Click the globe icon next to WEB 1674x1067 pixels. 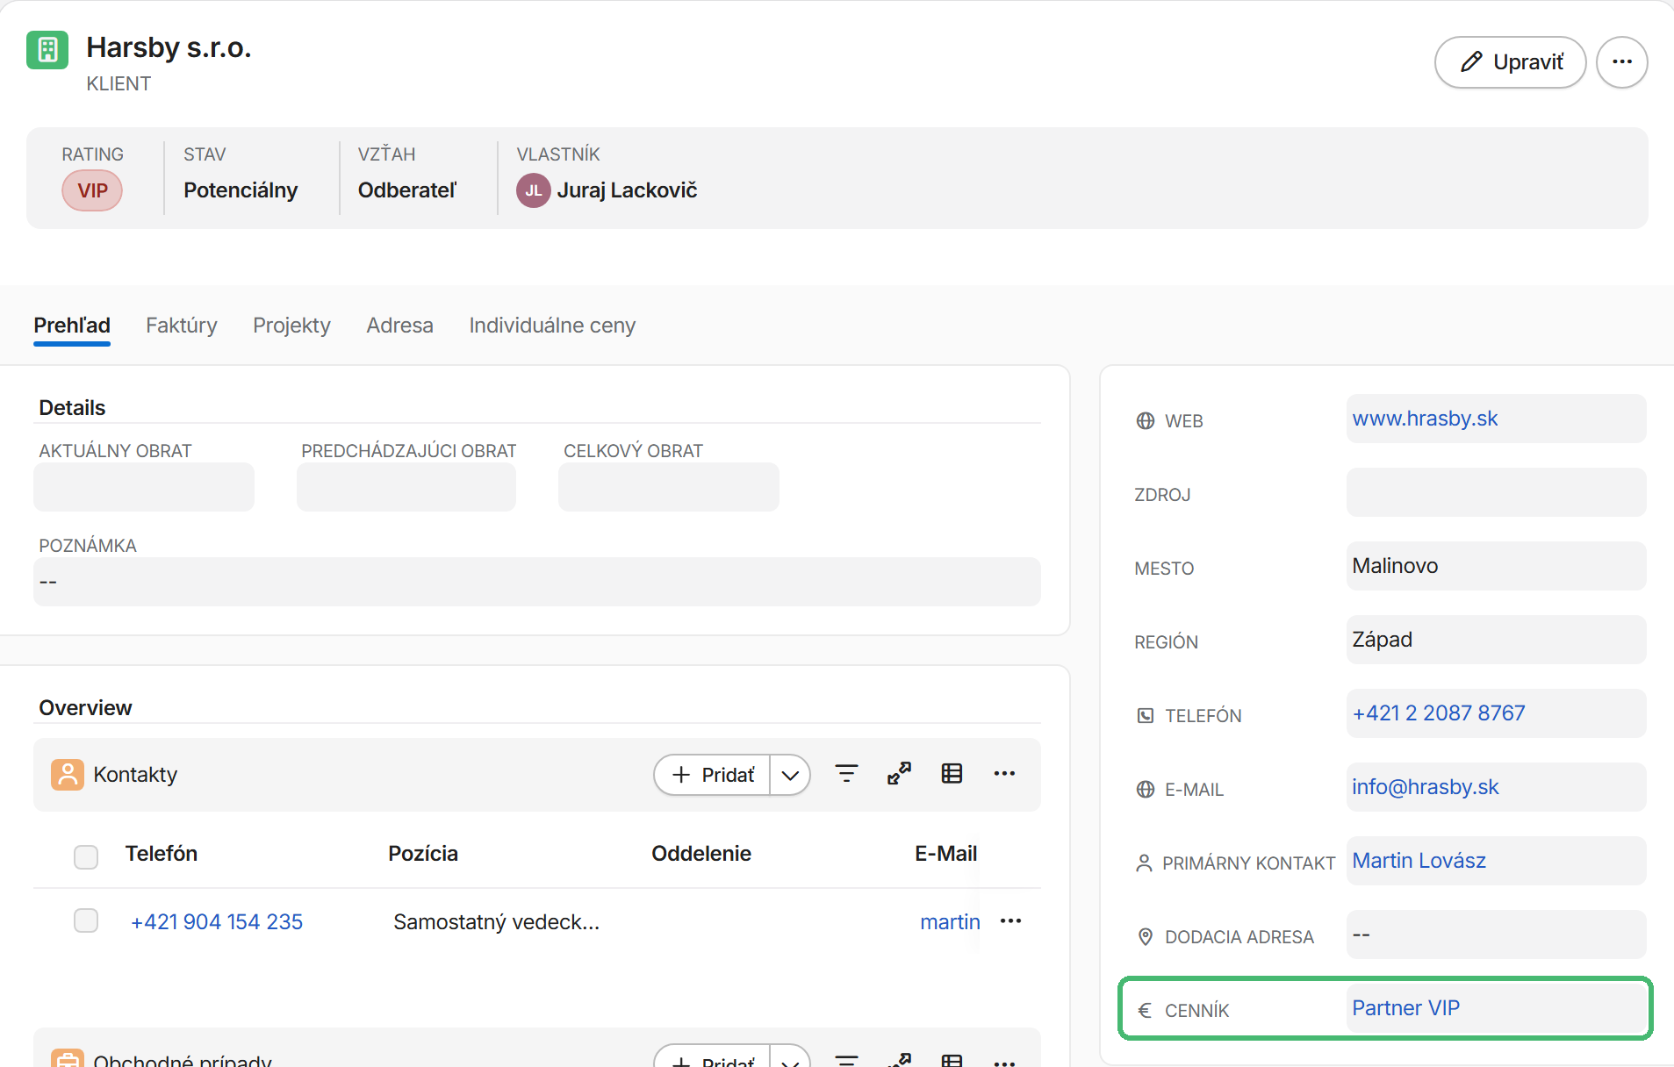(x=1145, y=421)
